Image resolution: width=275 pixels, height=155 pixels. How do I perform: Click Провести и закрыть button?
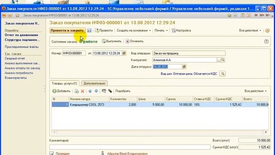(67, 31)
